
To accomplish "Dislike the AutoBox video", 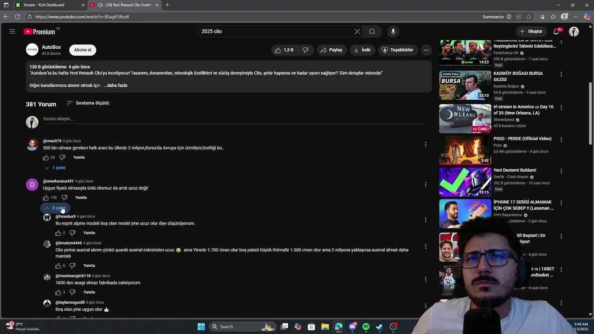I will pyautogui.click(x=305, y=50).
